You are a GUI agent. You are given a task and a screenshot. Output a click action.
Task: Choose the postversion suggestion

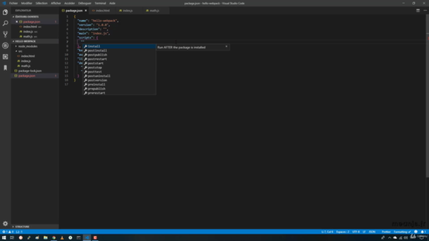119,80
